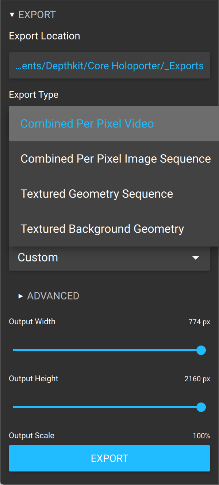Pick Textured Background Geometry option

click(x=102, y=229)
